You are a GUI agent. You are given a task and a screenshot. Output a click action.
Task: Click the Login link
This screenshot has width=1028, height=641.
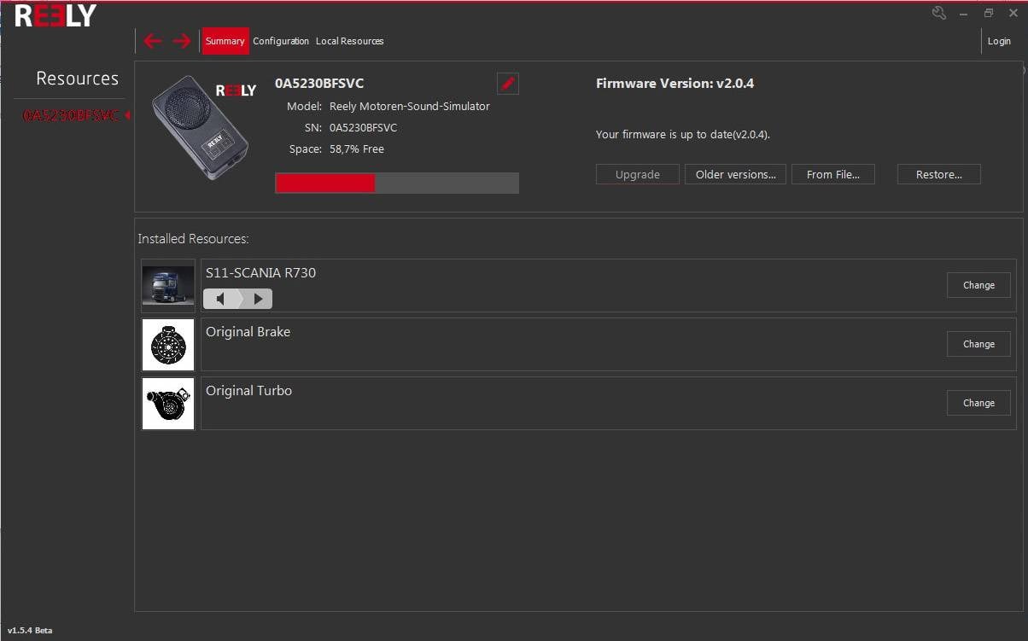pos(999,40)
